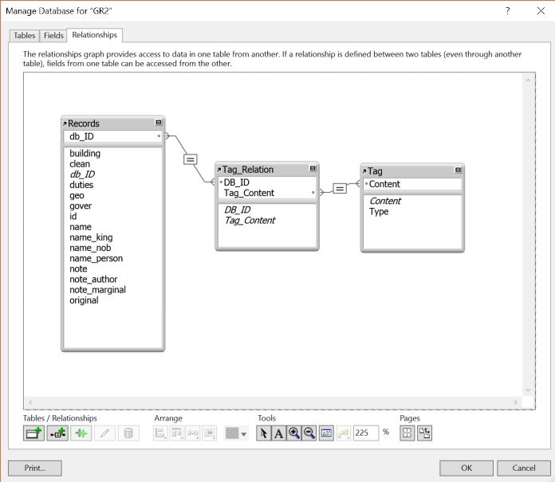Click the Add Table occurrence icon
The image size is (555, 482).
pos(33,433)
